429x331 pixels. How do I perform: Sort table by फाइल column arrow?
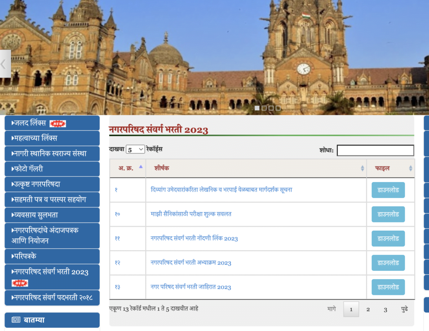click(x=410, y=168)
